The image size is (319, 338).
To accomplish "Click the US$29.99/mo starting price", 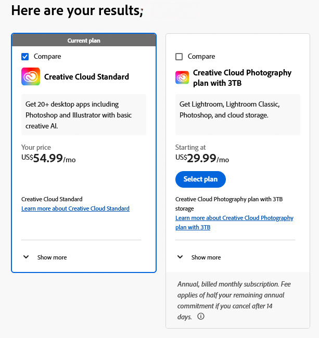I will tap(202, 159).
